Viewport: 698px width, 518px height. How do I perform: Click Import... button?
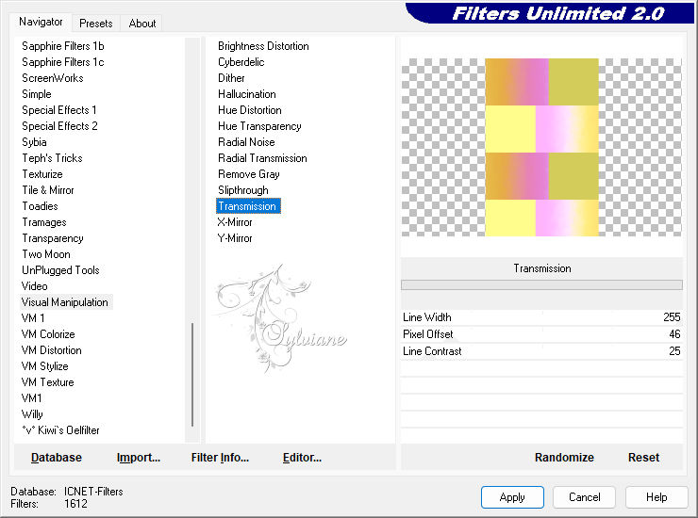coord(139,458)
